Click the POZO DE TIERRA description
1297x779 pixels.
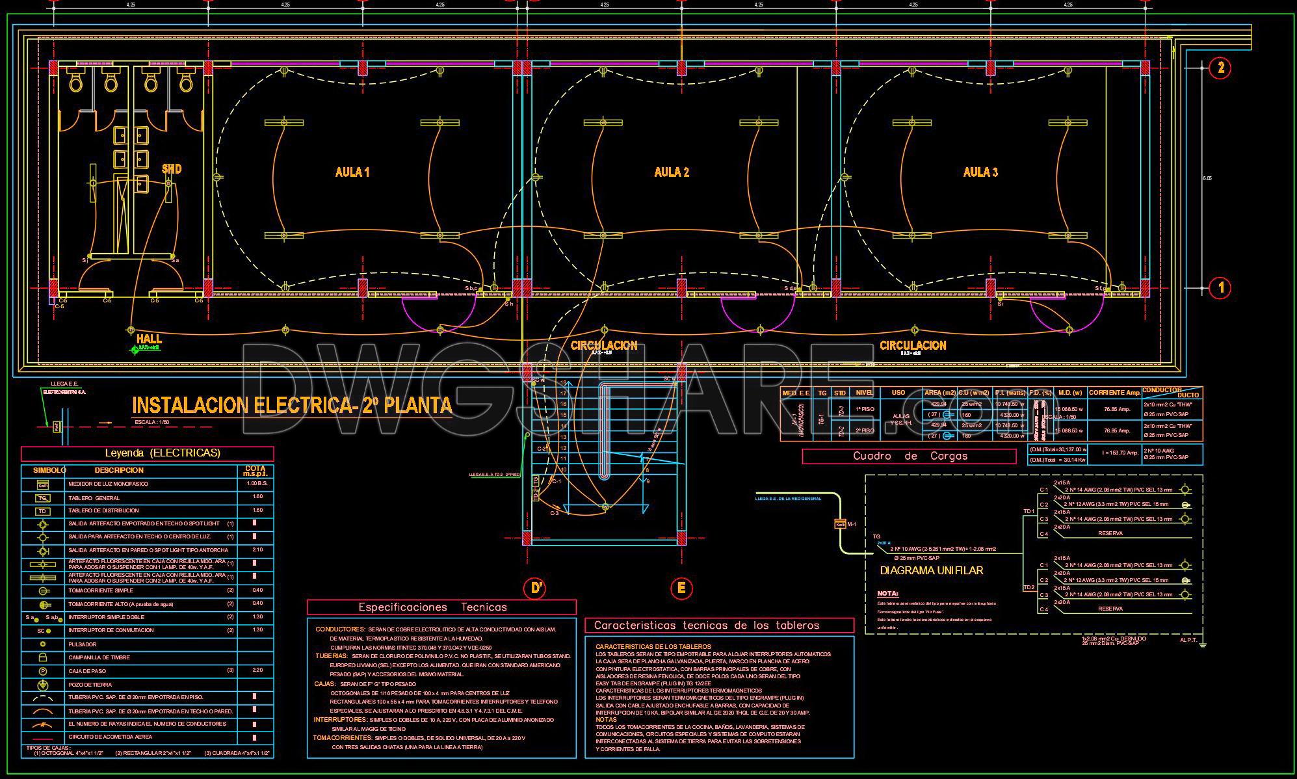[x=90, y=685]
